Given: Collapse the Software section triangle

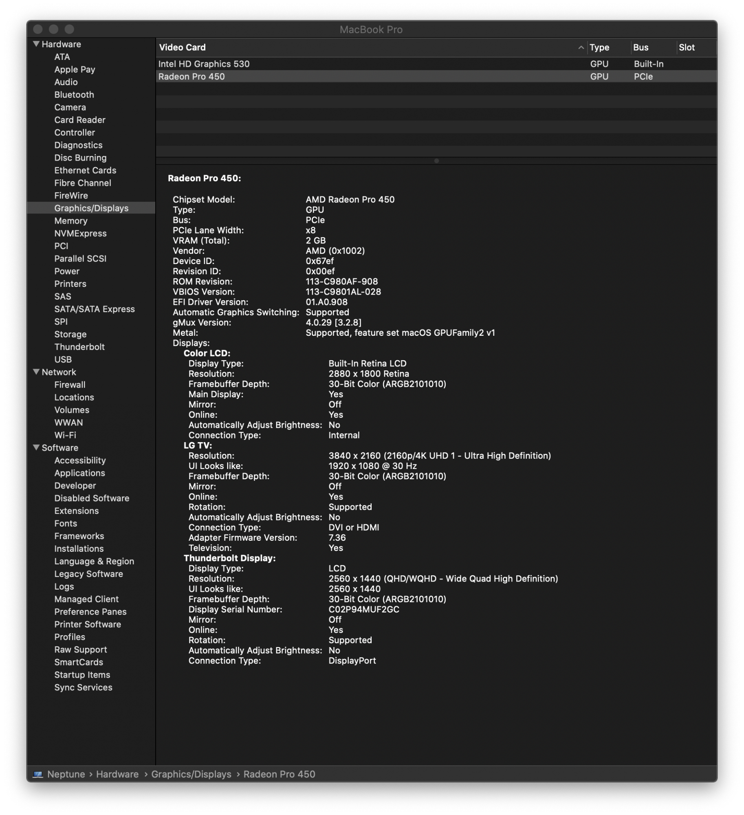Looking at the screenshot, I should click(x=36, y=447).
